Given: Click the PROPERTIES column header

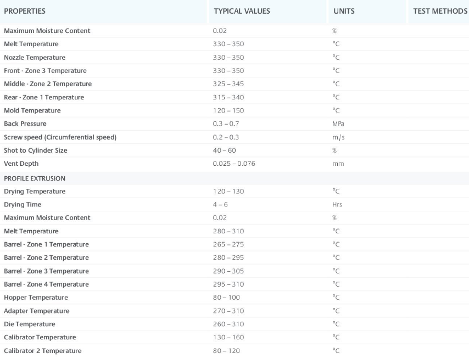Looking at the screenshot, I should [x=25, y=11].
